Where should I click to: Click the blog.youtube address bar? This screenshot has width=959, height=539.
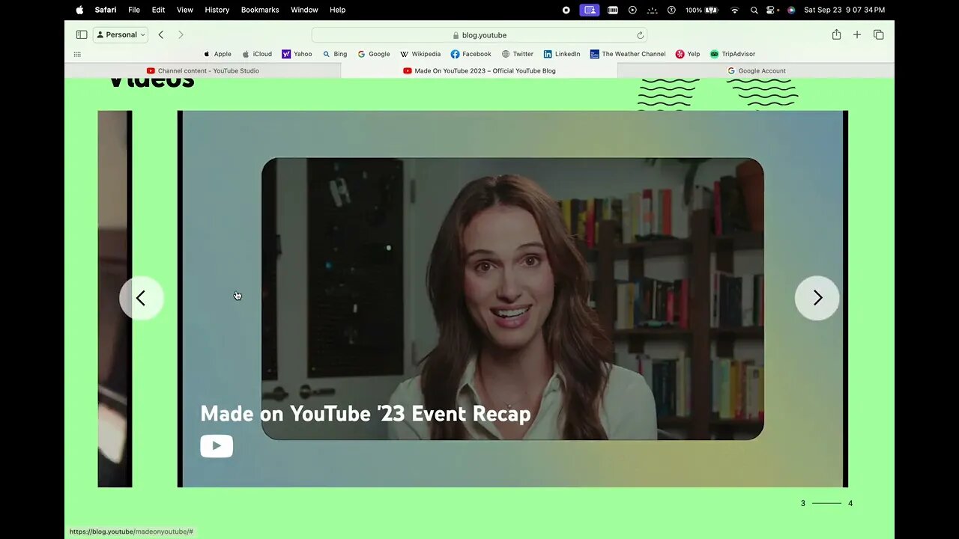click(479, 35)
